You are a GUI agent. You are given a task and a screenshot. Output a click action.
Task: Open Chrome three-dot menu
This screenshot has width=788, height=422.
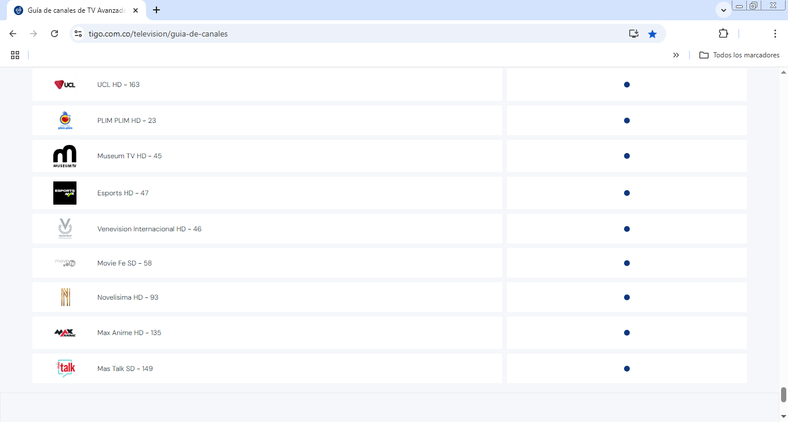pyautogui.click(x=775, y=34)
